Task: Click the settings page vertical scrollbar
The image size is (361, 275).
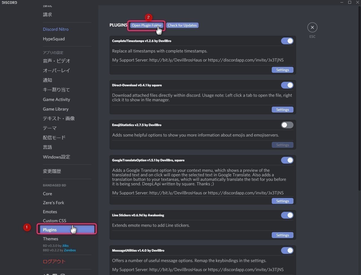Action: click(x=359, y=99)
